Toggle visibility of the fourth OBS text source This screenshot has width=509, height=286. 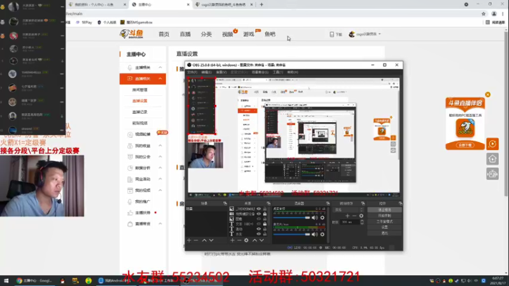pos(259,224)
